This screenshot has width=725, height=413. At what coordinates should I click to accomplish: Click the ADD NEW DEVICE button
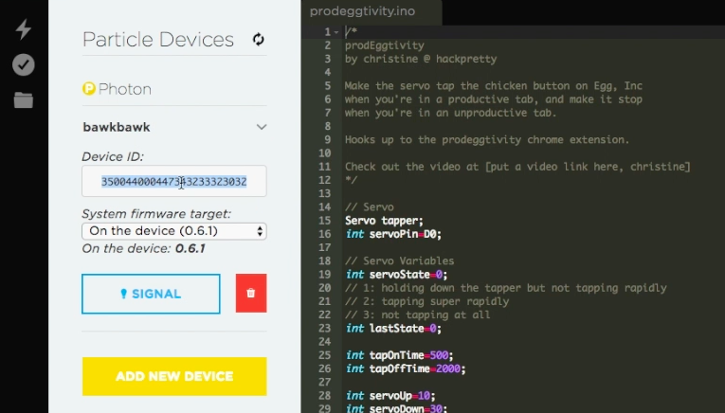coord(174,376)
